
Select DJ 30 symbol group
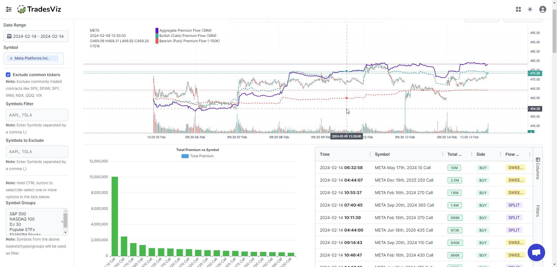tap(15, 224)
